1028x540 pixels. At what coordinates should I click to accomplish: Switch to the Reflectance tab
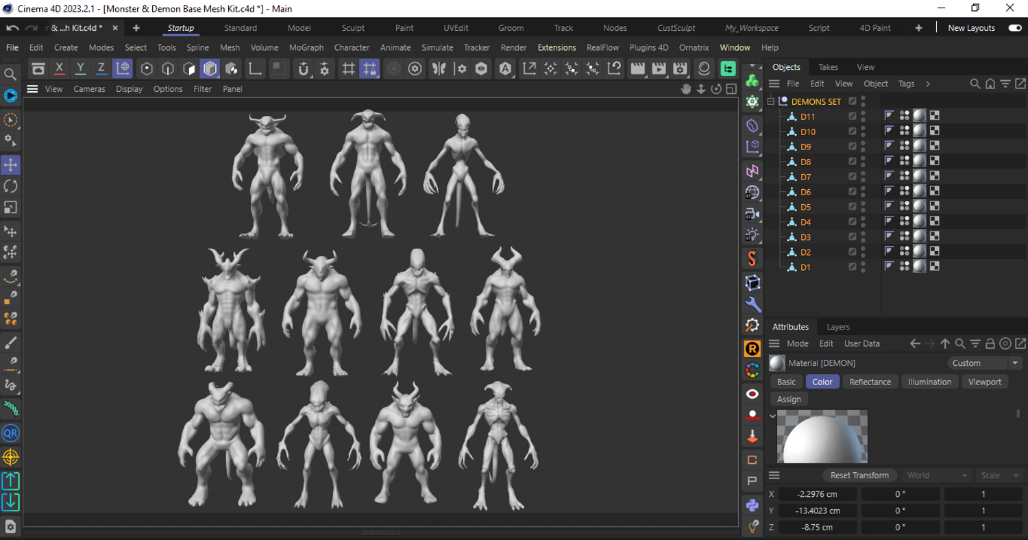(x=870, y=382)
